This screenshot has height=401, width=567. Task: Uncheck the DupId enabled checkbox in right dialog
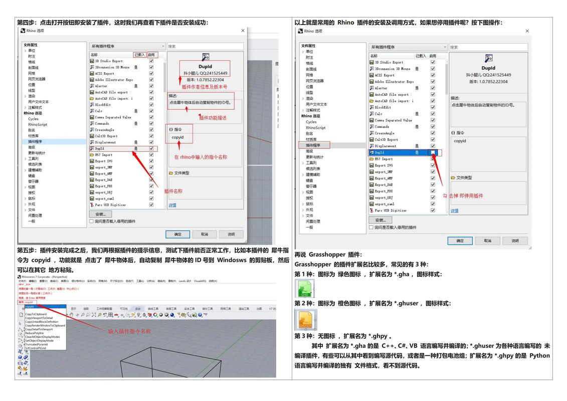[433, 152]
